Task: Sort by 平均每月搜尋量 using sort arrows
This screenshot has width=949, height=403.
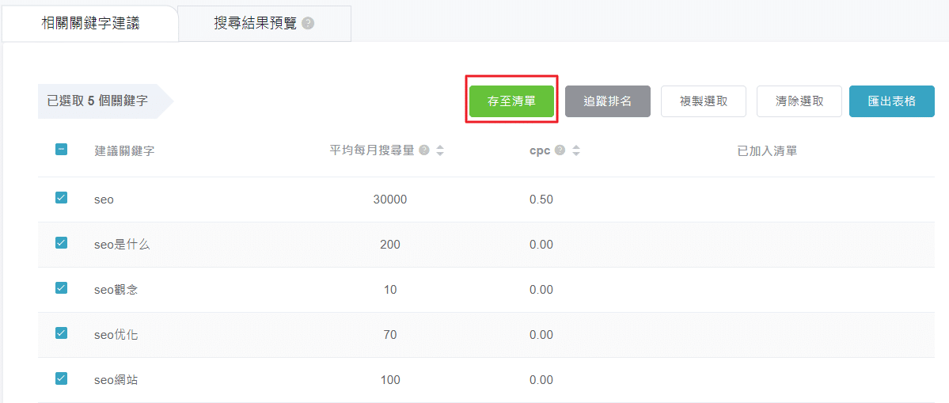Action: pos(440,150)
